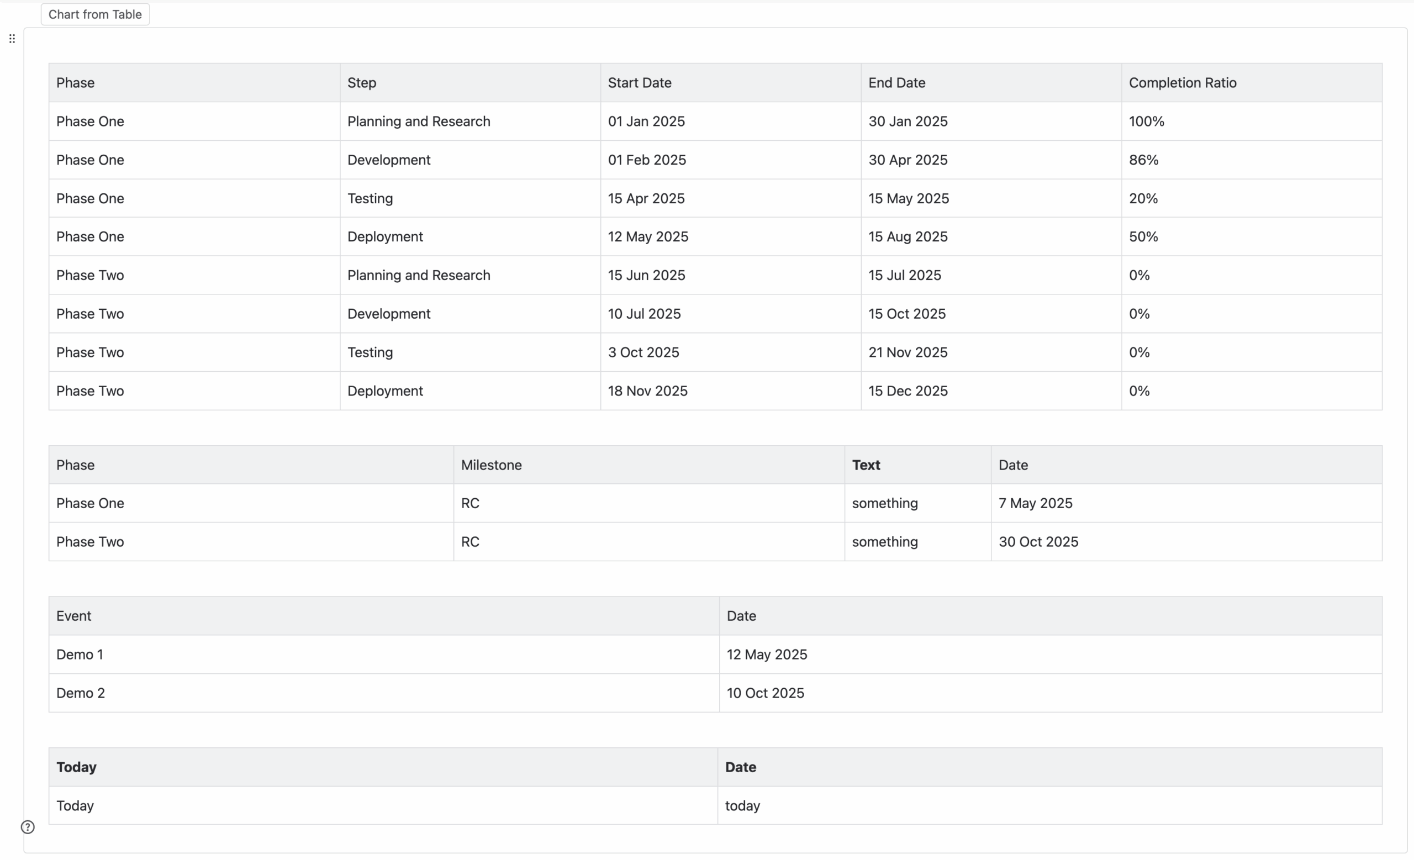Select the Milestone column header
Viewport: 1414px width, 860px height.
490,465
